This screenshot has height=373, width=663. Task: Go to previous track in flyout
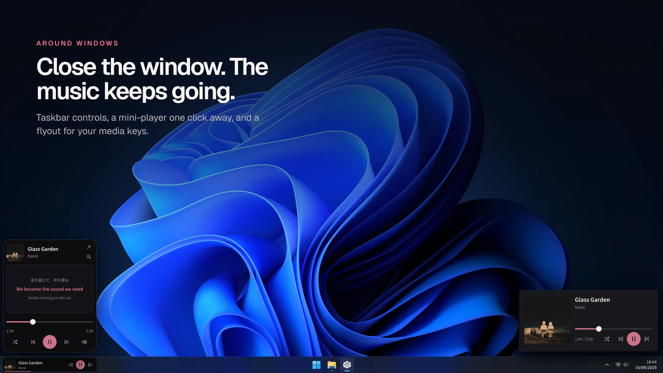click(621, 339)
